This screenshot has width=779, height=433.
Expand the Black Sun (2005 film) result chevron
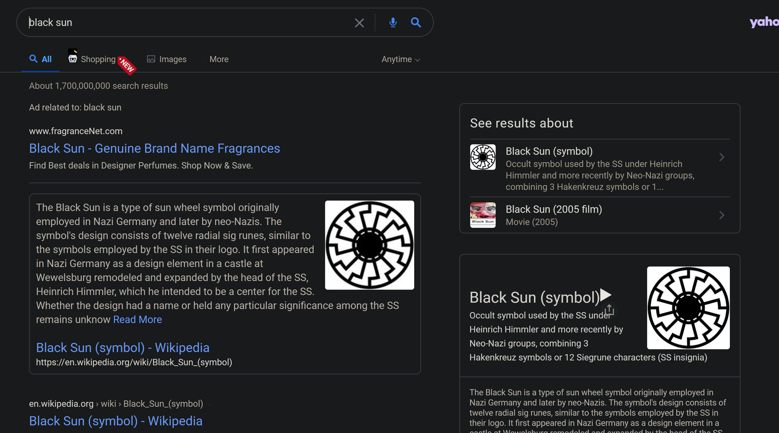point(722,215)
